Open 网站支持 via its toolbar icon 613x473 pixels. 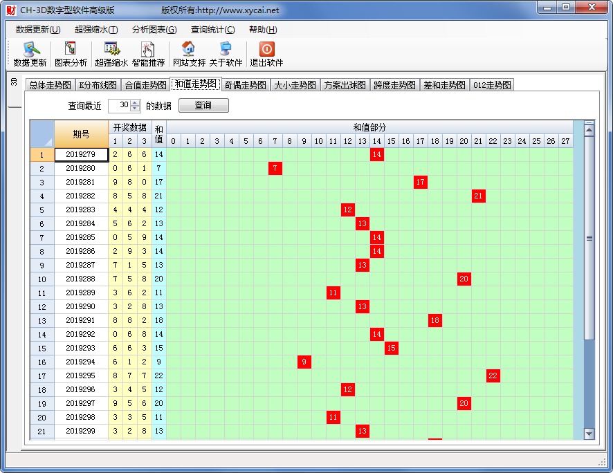pos(188,55)
